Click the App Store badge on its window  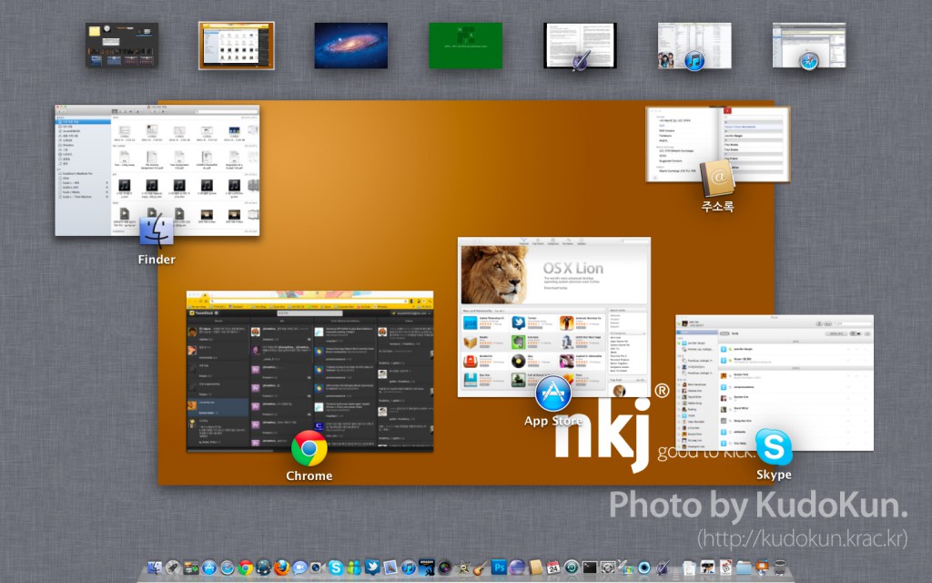[x=553, y=394]
